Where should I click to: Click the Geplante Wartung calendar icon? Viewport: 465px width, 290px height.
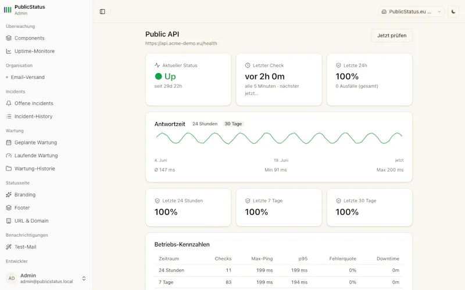(x=9, y=142)
